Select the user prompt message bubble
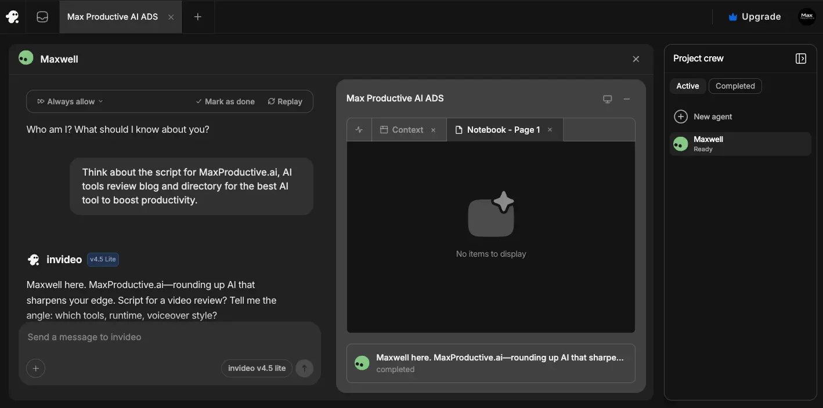Screen dimensions: 823x408 (192, 186)
